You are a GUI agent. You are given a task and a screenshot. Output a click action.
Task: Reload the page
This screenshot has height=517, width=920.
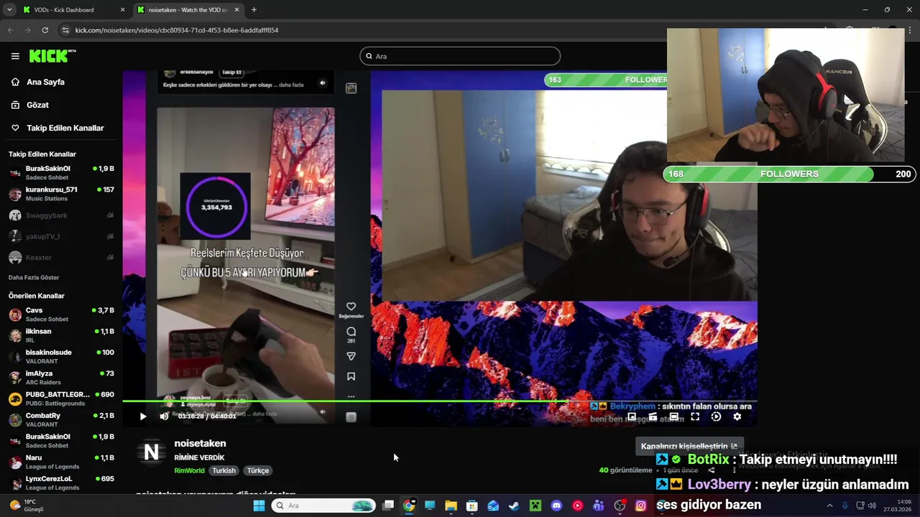click(45, 30)
